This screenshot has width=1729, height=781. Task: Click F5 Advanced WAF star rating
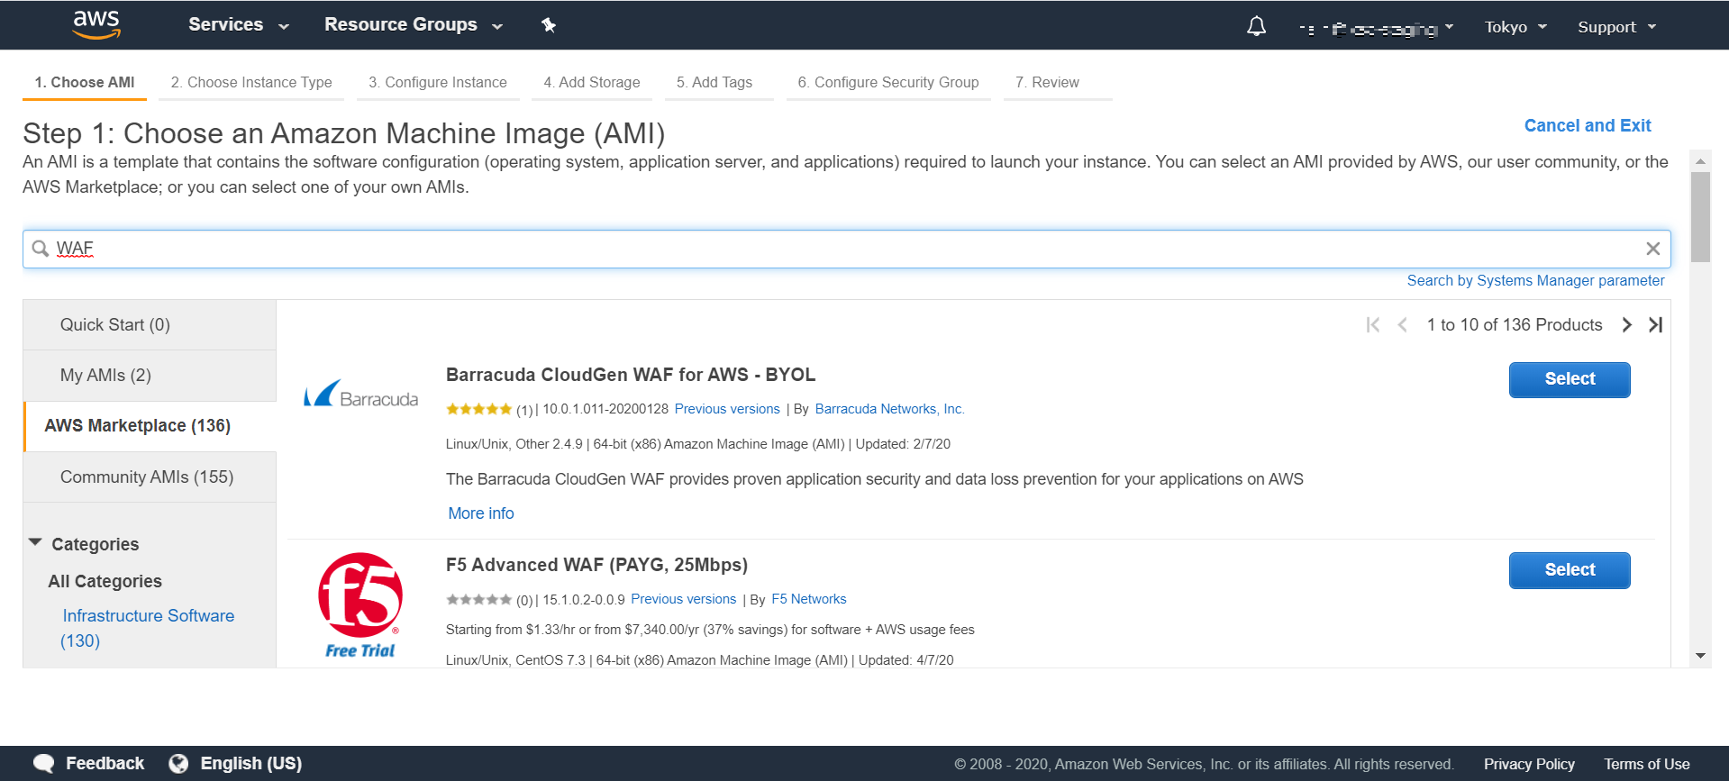pyautogui.click(x=478, y=599)
